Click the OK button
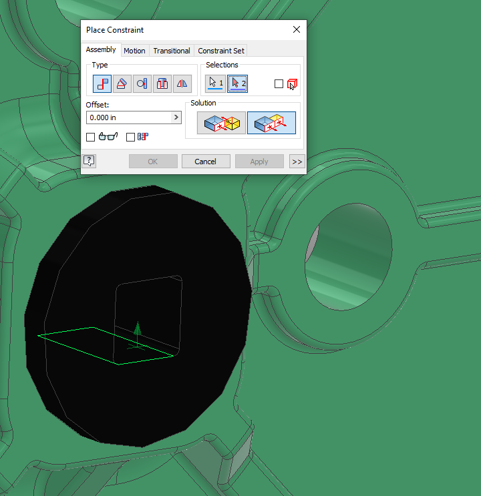Screen dimensions: 481x496 pos(153,162)
